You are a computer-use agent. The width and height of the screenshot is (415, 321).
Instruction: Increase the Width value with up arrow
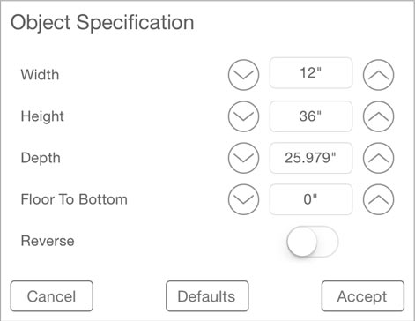click(x=378, y=75)
